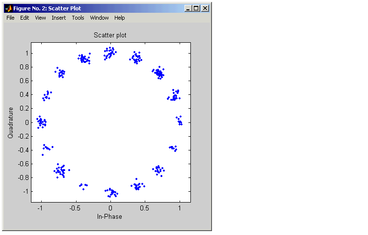Open the Help menu
The width and height of the screenshot is (368, 235).
coord(119,18)
